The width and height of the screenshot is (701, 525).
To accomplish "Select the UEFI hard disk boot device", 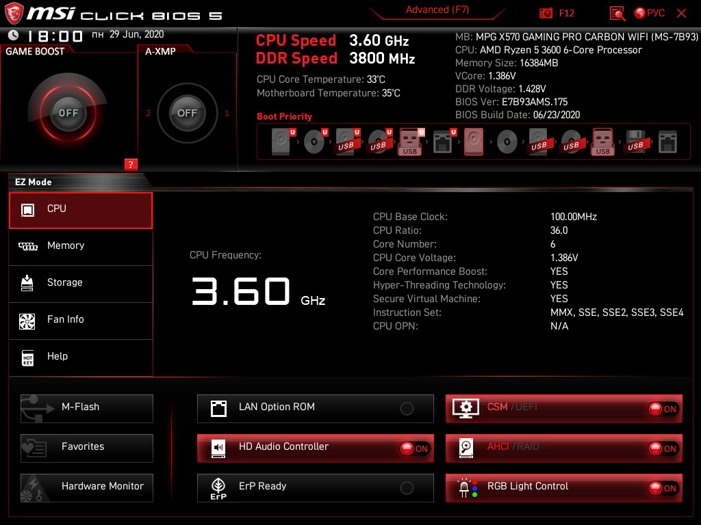I will click(x=282, y=142).
